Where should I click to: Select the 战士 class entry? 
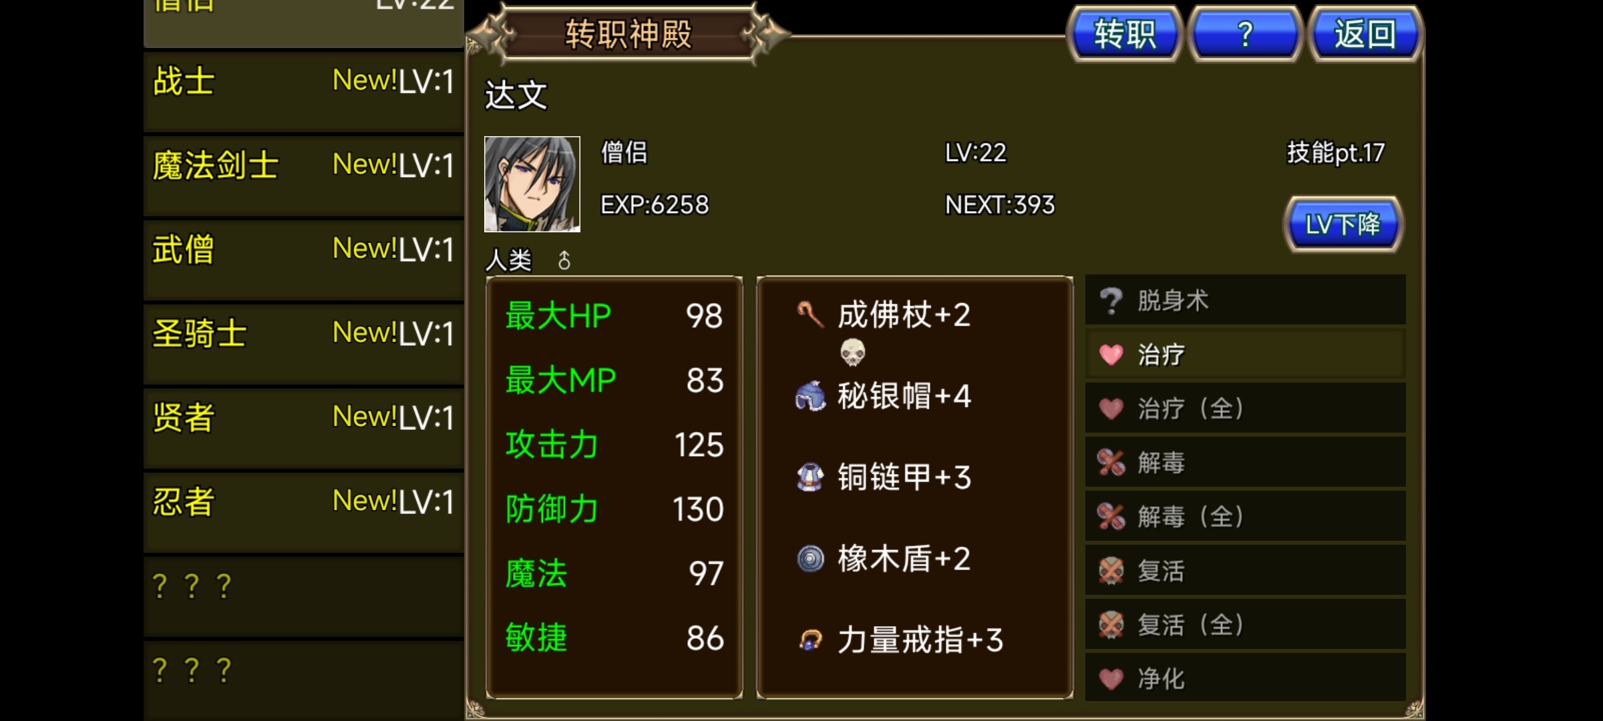[304, 91]
